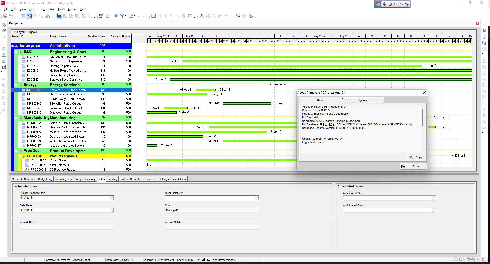490x264 pixels.
Task: Collapse the Energy Services node
Action: pyautogui.click(x=16, y=85)
